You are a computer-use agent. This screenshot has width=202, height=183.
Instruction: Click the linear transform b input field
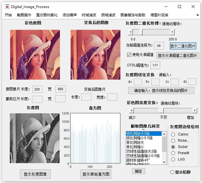[x=155, y=82]
